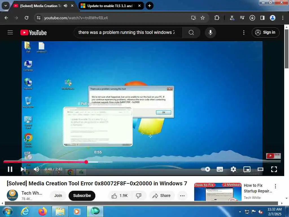Viewport: 289px width, 217px height.
Task: Open more actions ellipsis under video
Action: 182,196
